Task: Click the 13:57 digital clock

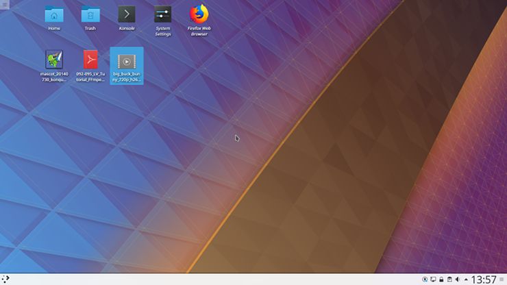Action: (484, 280)
